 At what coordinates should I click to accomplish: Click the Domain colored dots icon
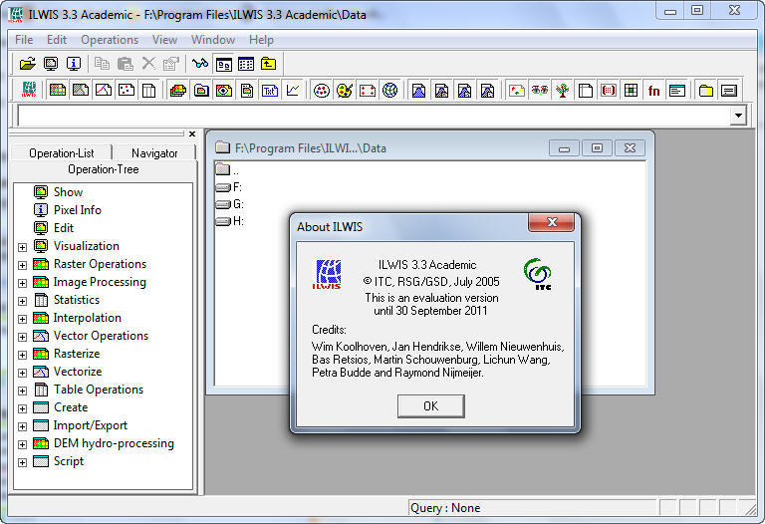pos(322,91)
